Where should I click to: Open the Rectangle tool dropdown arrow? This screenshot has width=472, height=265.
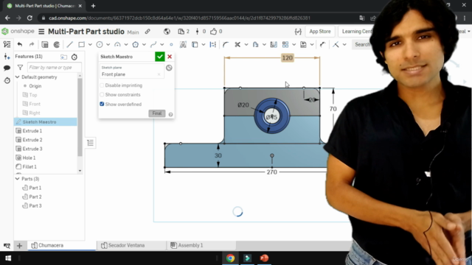[90, 44]
